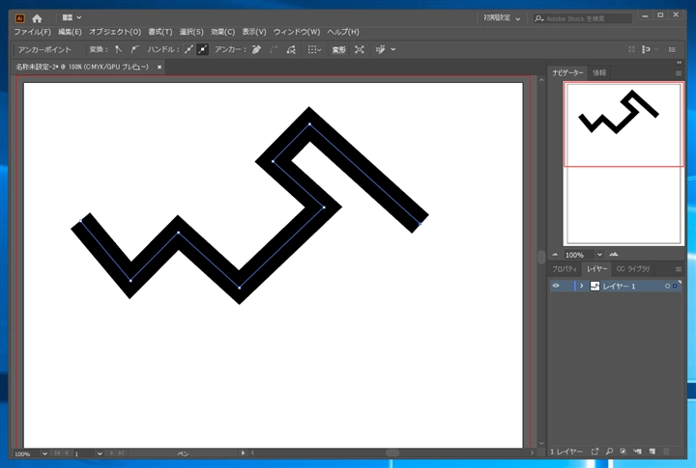Image resolution: width=696 pixels, height=468 pixels.
Task: Switch to the ナビゲーター tab
Action: point(567,72)
